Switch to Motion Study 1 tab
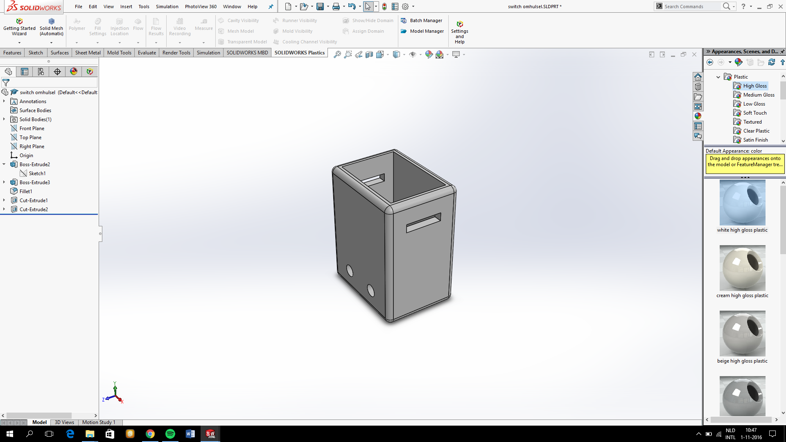This screenshot has height=442, width=786. tap(99, 422)
